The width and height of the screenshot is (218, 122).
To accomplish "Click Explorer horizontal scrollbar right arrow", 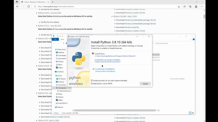I will (x=158, y=110).
